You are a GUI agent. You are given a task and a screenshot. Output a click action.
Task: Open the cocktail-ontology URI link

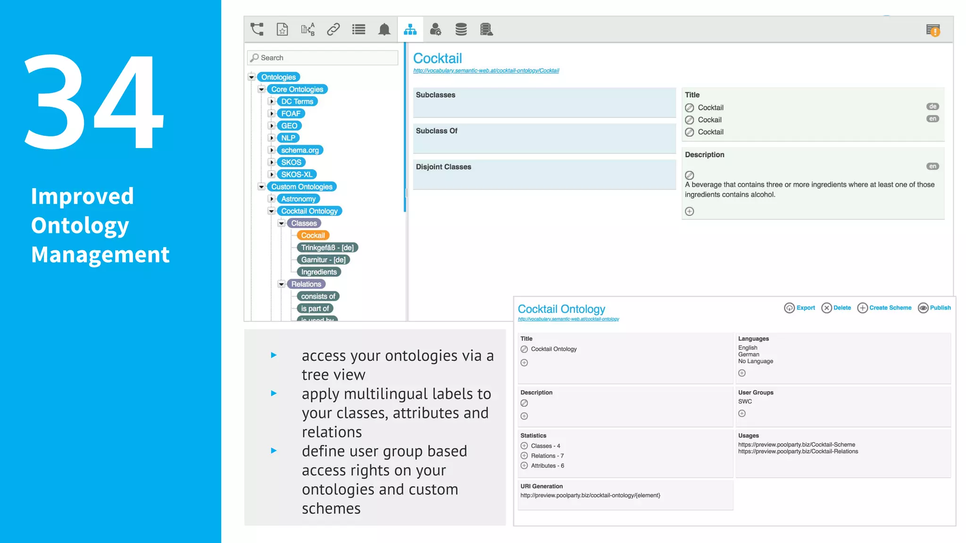click(568, 319)
